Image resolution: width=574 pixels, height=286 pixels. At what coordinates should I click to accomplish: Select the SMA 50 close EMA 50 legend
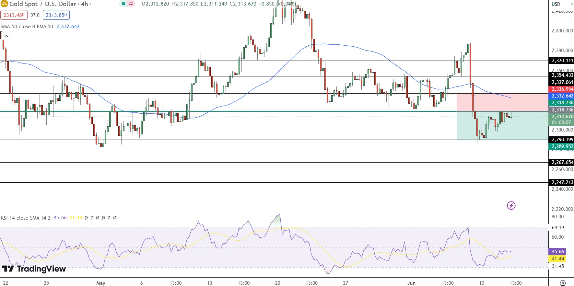tap(27, 27)
